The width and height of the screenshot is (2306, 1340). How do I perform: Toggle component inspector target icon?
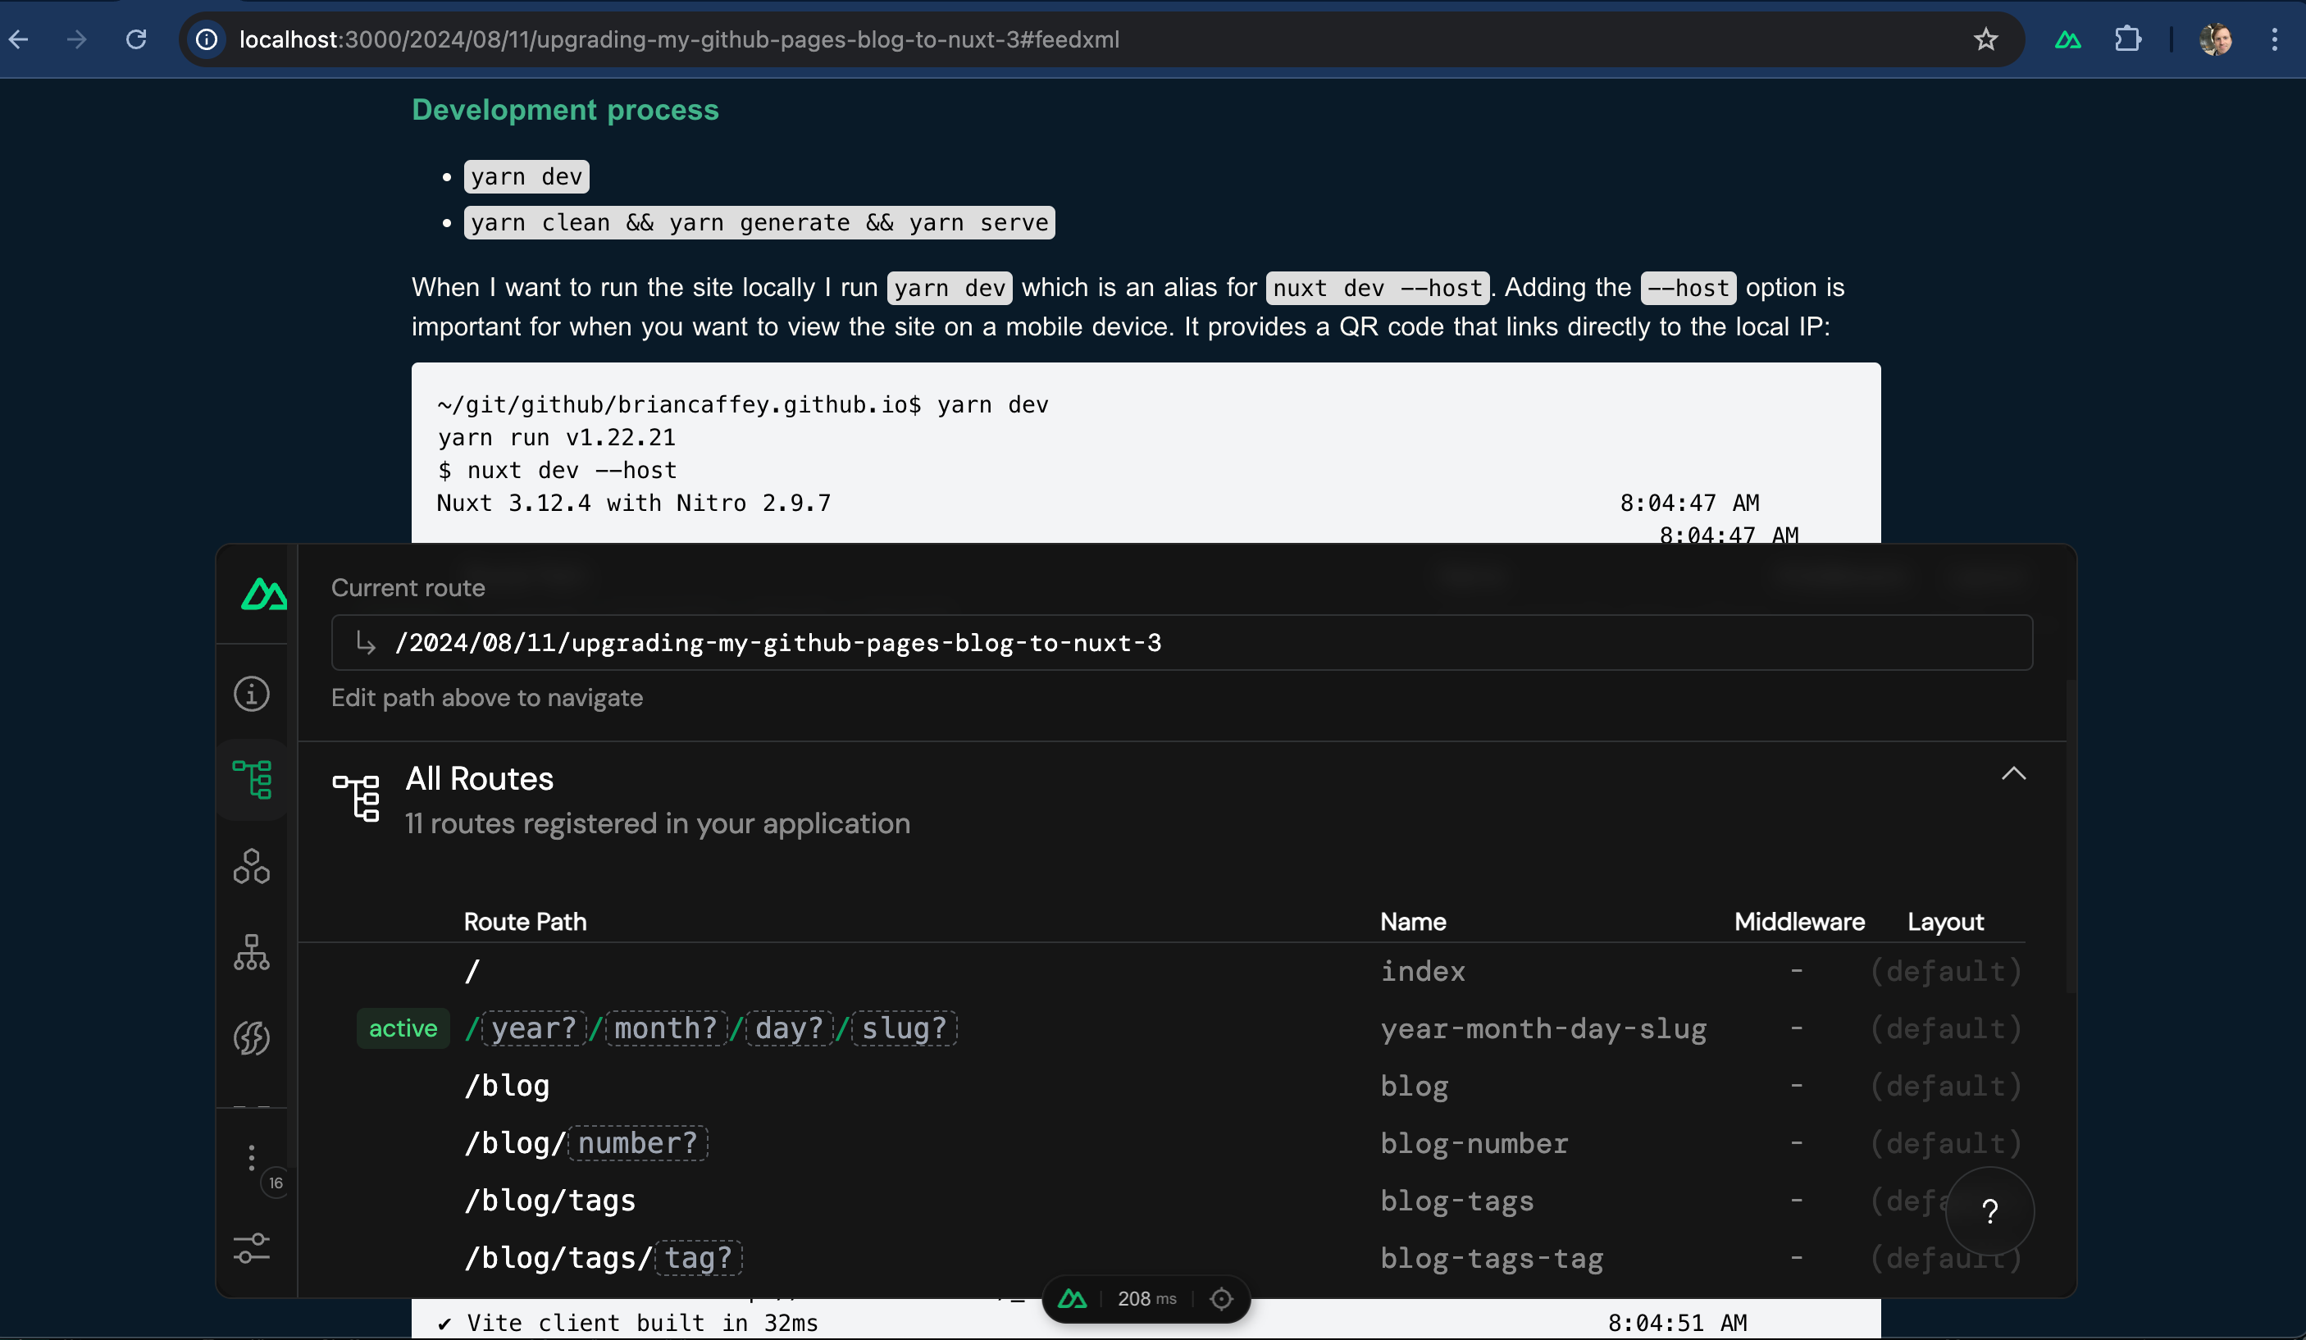point(1222,1299)
